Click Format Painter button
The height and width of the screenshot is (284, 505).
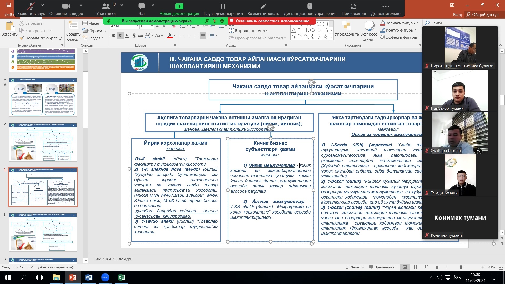(41, 38)
